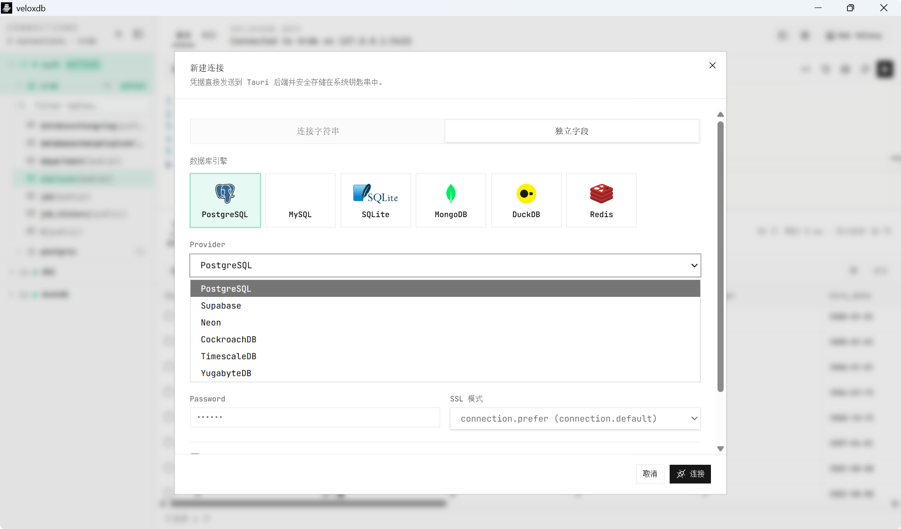Choose Supabase from the Provider list
This screenshot has width=901, height=529.
[445, 306]
